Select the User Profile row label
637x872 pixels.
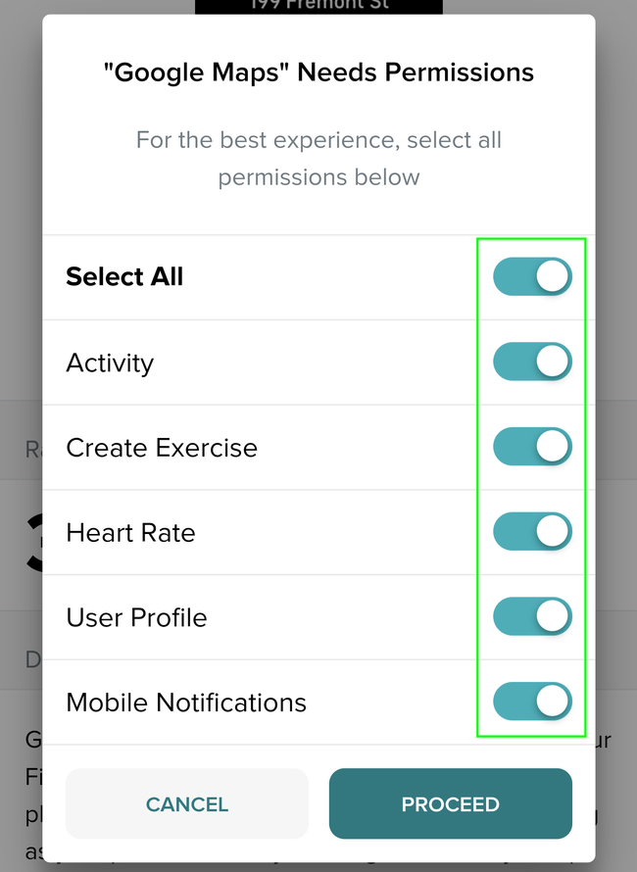136,618
